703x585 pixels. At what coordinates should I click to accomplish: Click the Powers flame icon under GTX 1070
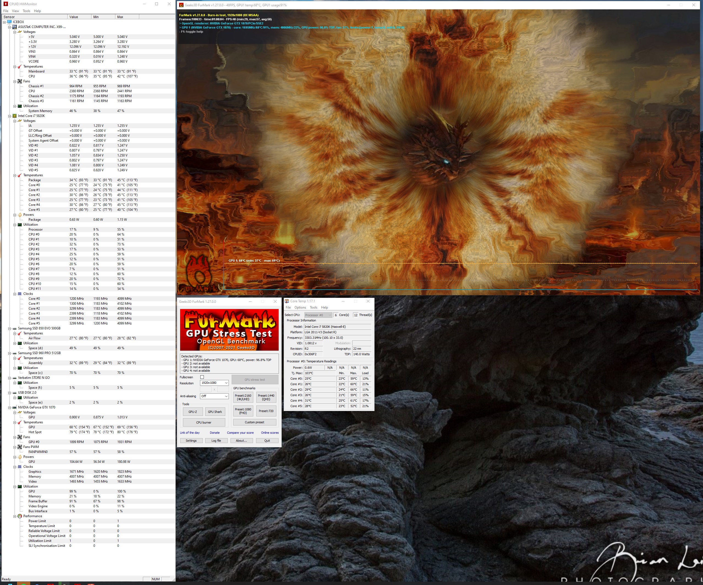tap(20, 457)
